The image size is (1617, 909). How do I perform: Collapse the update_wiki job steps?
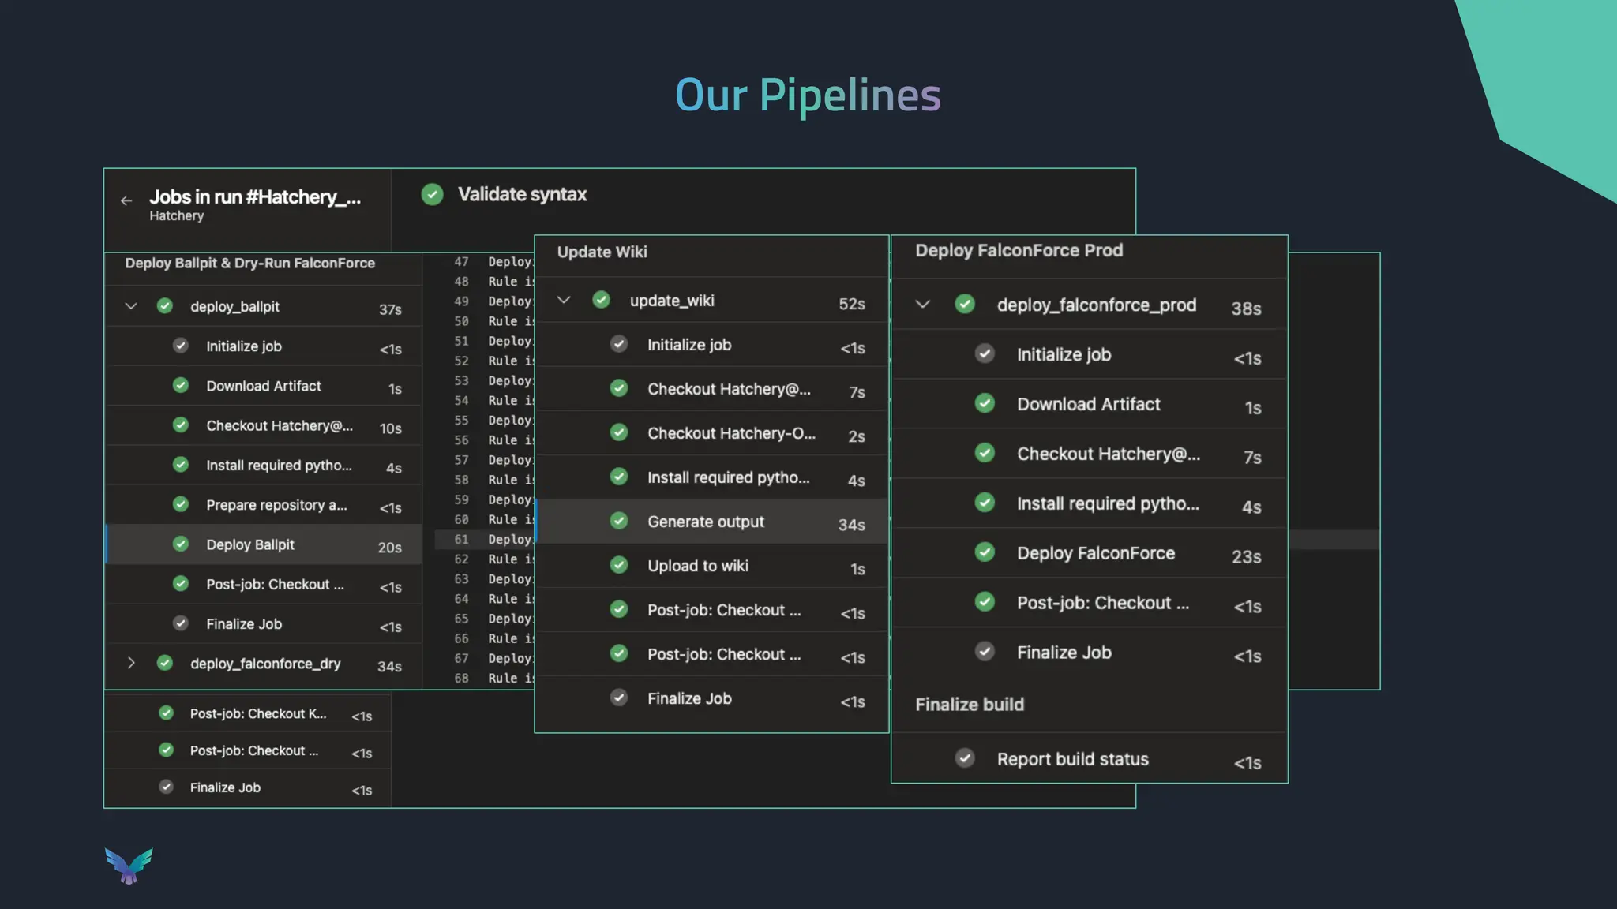tap(563, 300)
